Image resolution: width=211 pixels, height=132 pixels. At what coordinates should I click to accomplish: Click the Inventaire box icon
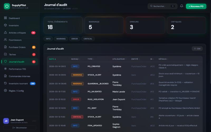click(5, 25)
